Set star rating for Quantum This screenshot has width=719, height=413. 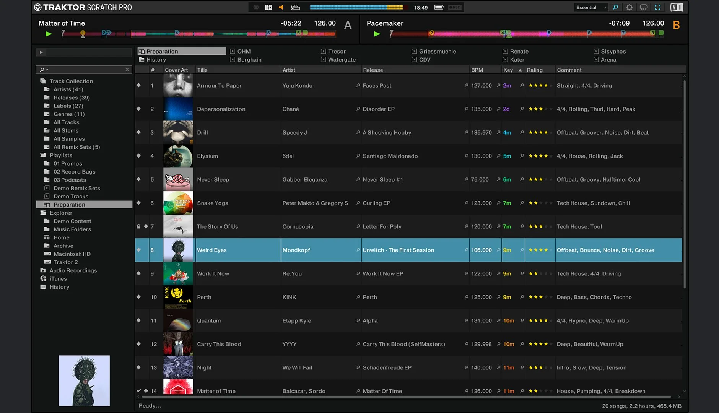pyautogui.click(x=540, y=320)
